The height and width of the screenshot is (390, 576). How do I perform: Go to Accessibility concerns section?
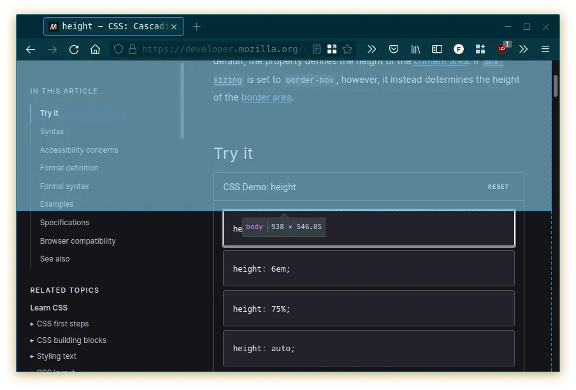[x=79, y=150]
